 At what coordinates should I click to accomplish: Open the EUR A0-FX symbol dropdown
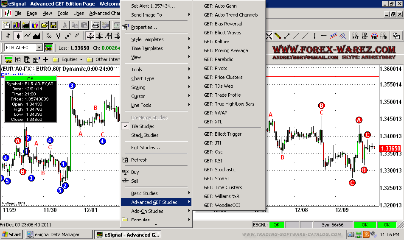pyautogui.click(x=39, y=48)
